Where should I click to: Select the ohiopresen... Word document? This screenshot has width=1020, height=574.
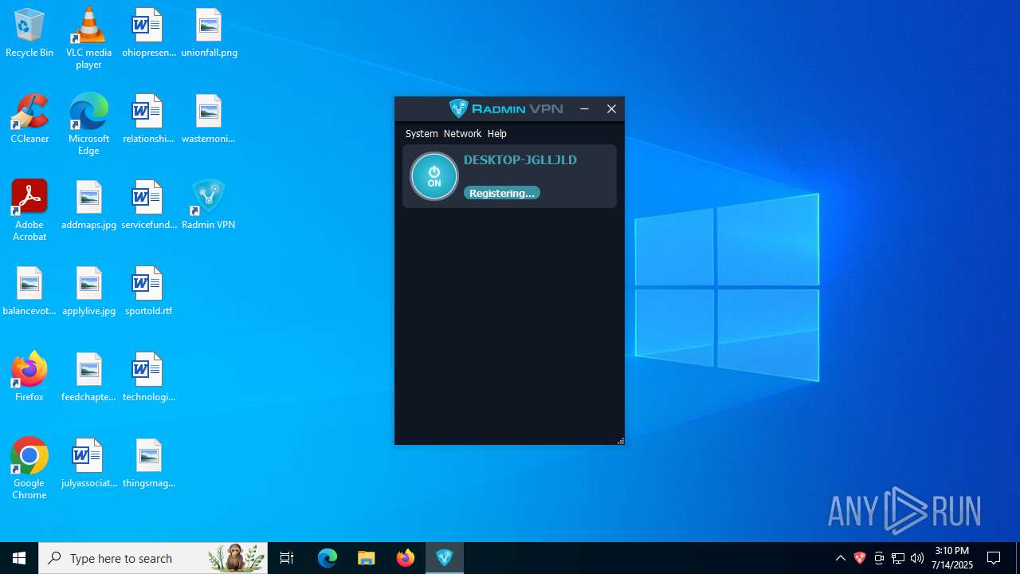coord(148,33)
